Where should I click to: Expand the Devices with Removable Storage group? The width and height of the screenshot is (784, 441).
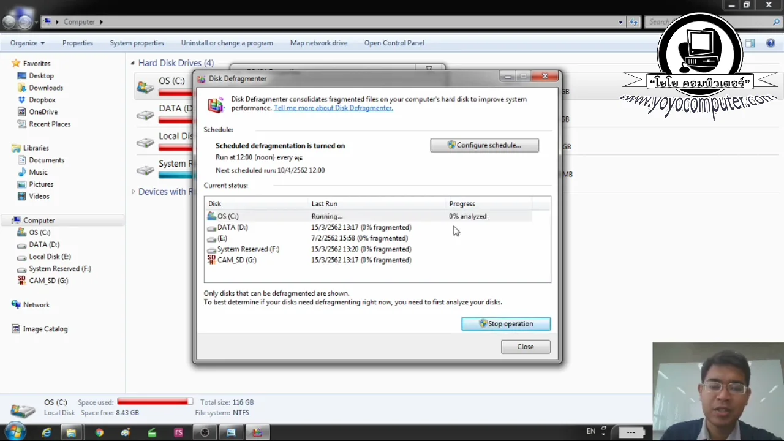point(134,192)
